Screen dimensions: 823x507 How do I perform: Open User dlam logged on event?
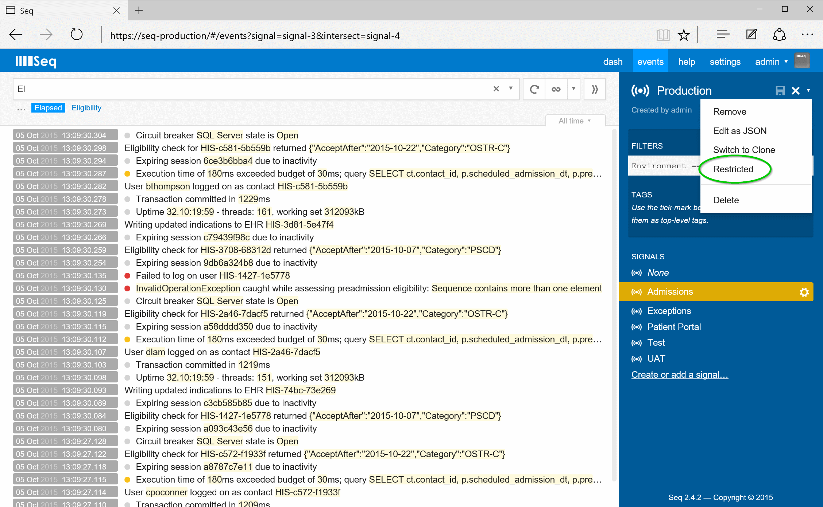222,352
